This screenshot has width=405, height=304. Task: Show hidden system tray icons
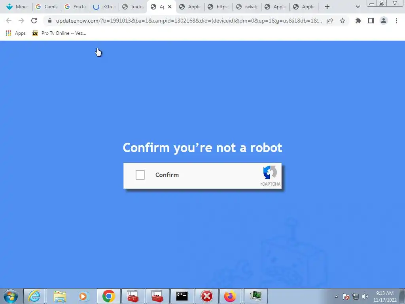click(336, 296)
